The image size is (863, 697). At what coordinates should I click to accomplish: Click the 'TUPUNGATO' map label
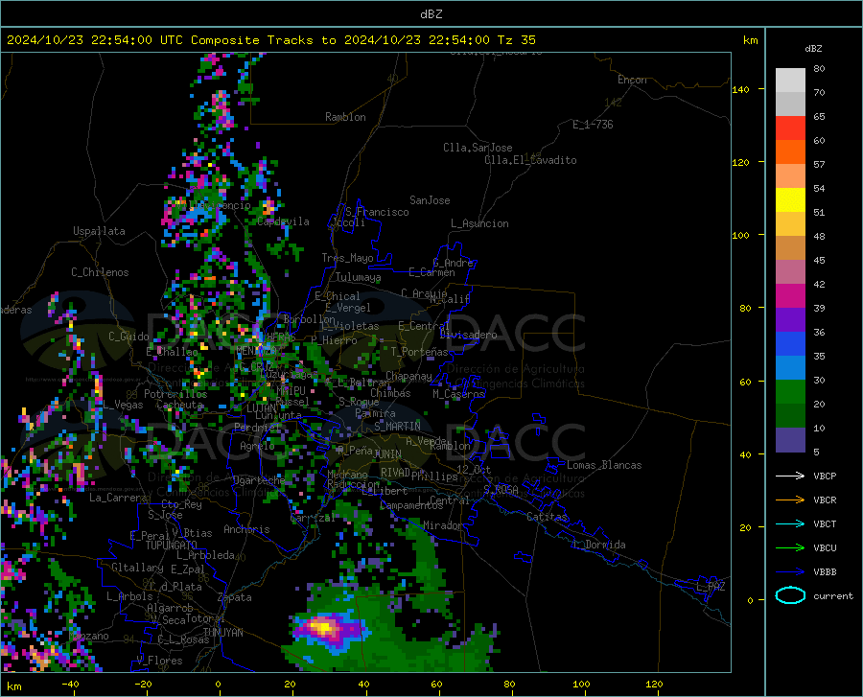[x=172, y=546]
